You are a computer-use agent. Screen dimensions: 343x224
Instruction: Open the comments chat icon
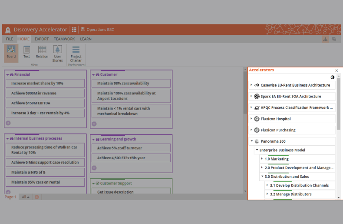[334, 39]
